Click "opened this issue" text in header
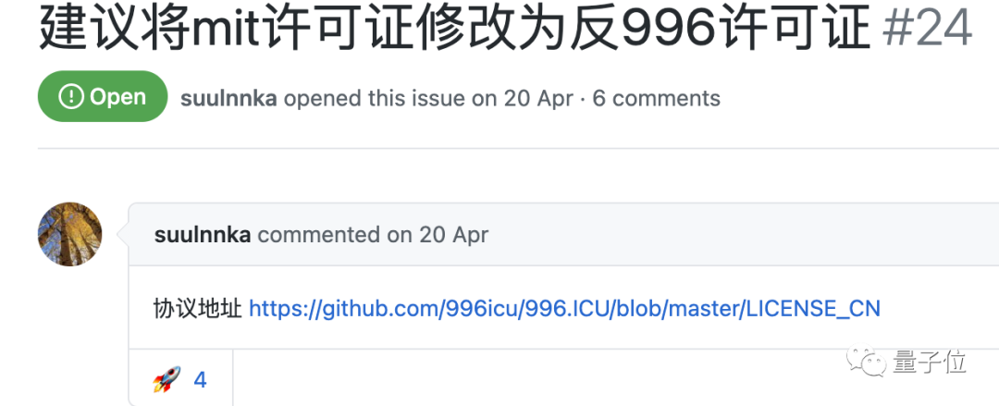This screenshot has height=406, width=999. pyautogui.click(x=374, y=98)
